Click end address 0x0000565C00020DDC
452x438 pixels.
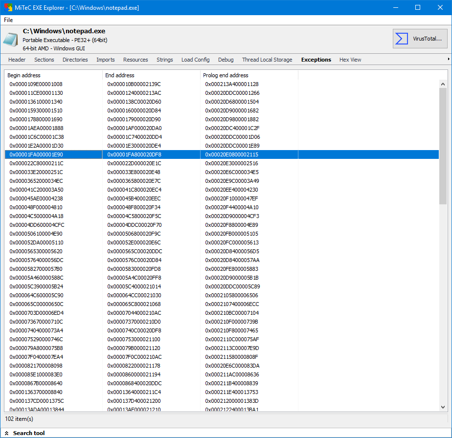135,251
